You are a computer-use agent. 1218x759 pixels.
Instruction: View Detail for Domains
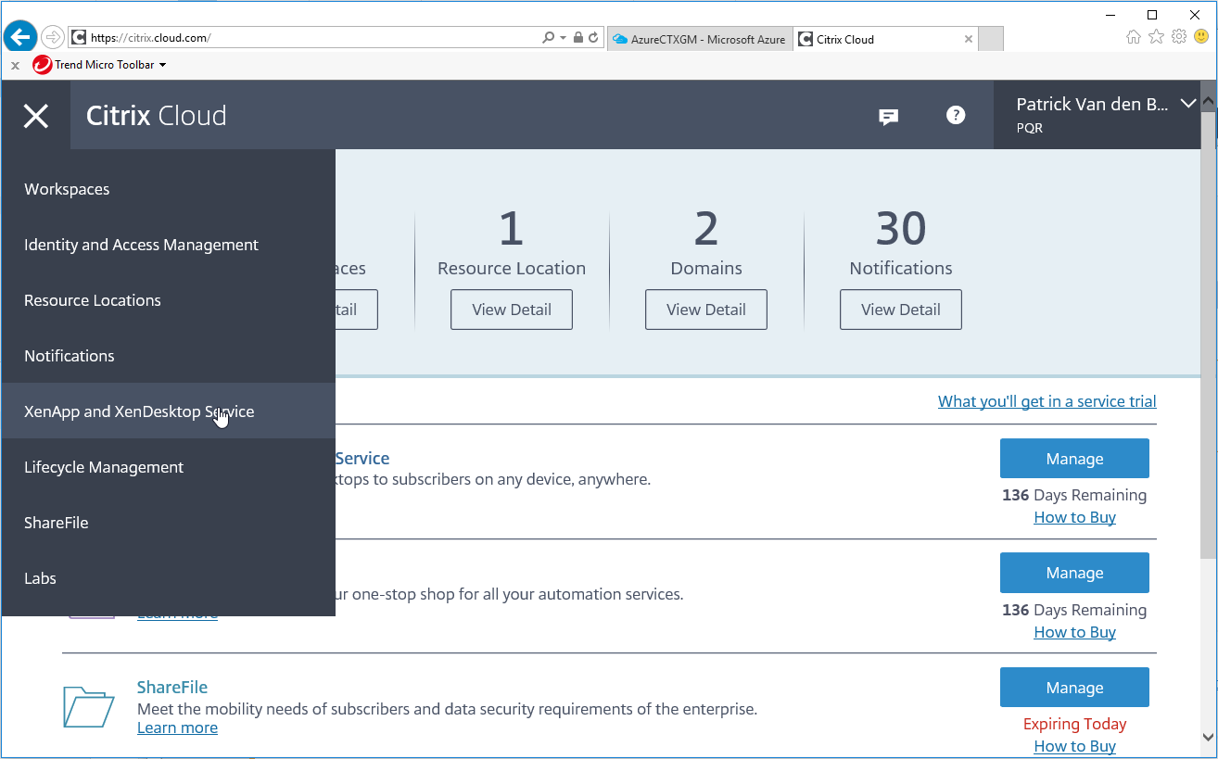pyautogui.click(x=706, y=310)
